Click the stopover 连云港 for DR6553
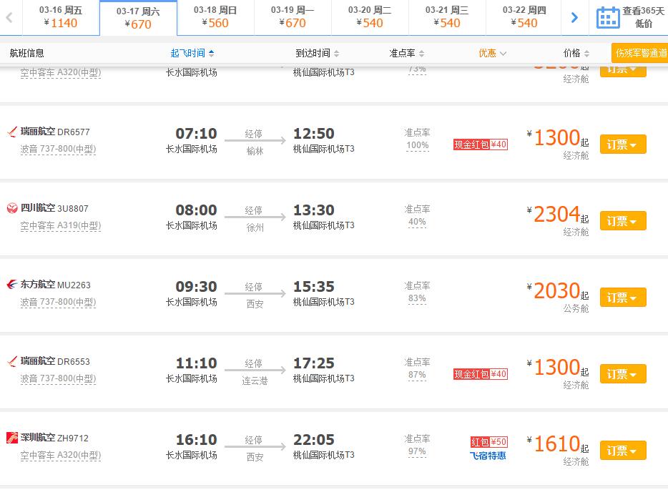Screen dimensions: 668x500 (255, 381)
